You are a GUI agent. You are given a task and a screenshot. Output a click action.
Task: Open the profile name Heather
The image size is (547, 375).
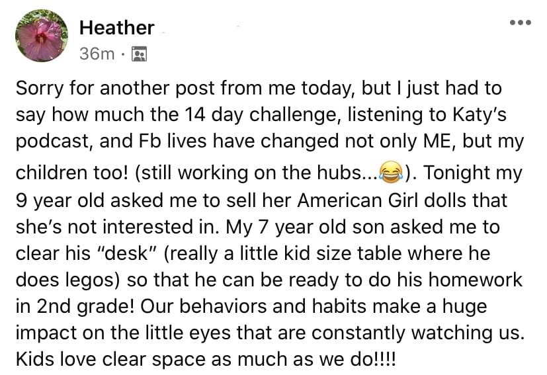coord(117,28)
